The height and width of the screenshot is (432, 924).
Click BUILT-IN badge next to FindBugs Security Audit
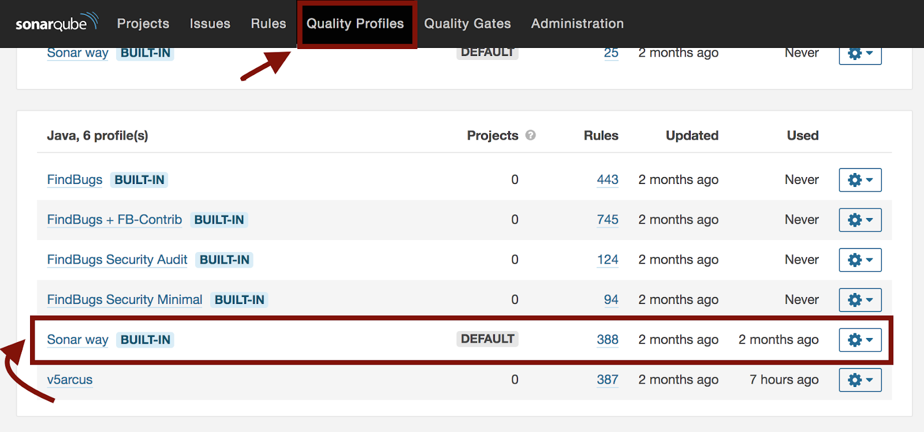pyautogui.click(x=224, y=260)
